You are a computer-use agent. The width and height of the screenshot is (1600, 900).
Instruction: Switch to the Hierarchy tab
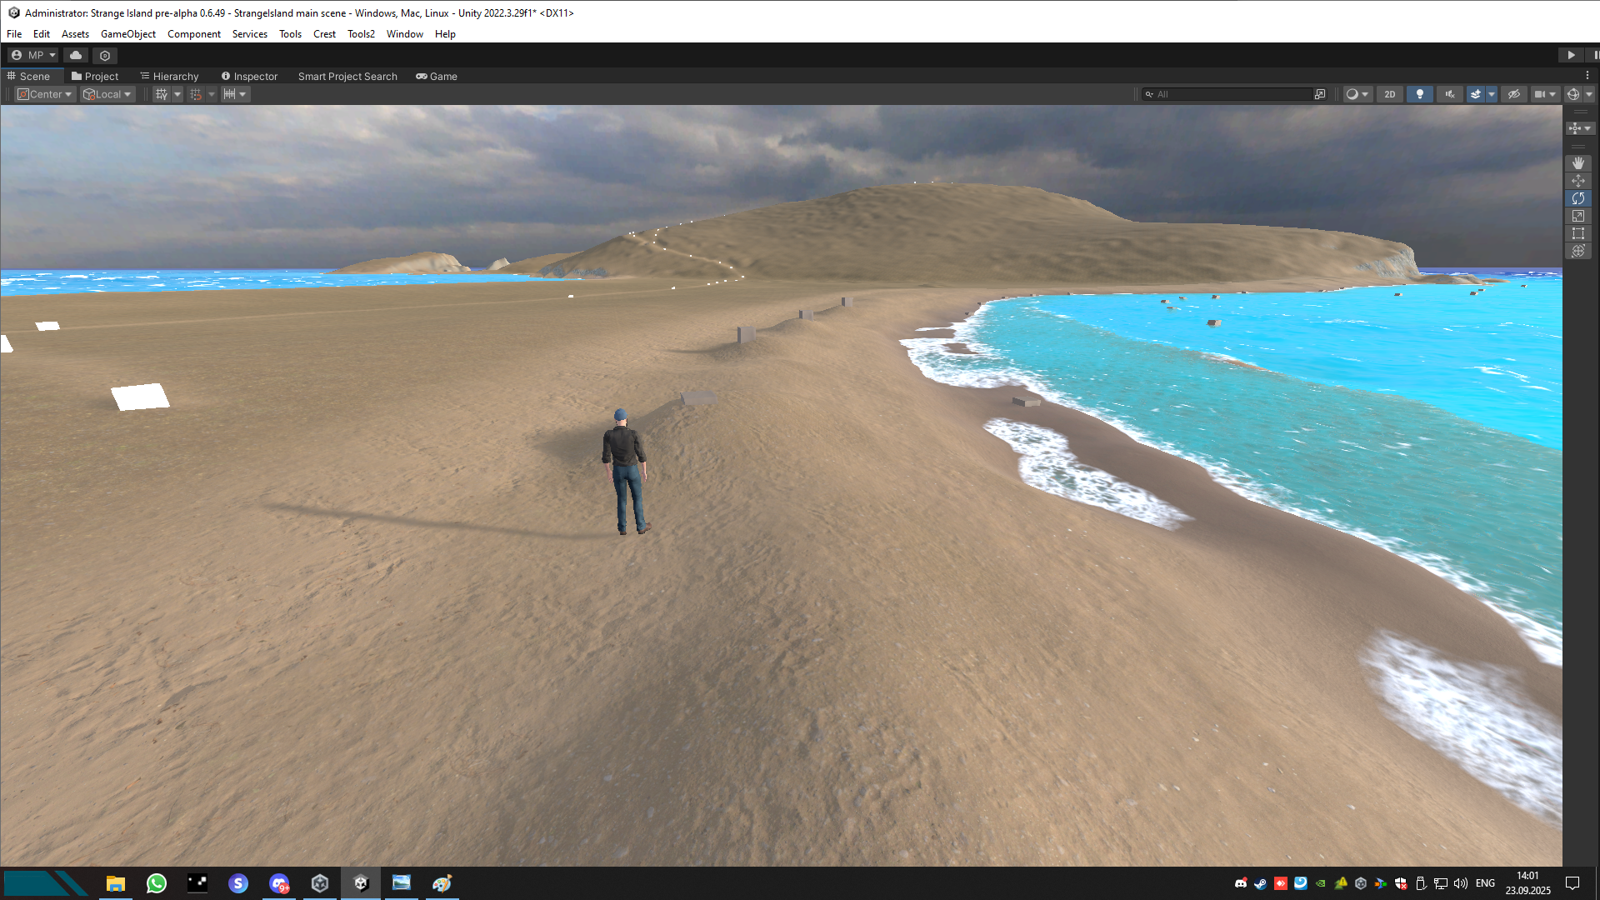(x=170, y=76)
